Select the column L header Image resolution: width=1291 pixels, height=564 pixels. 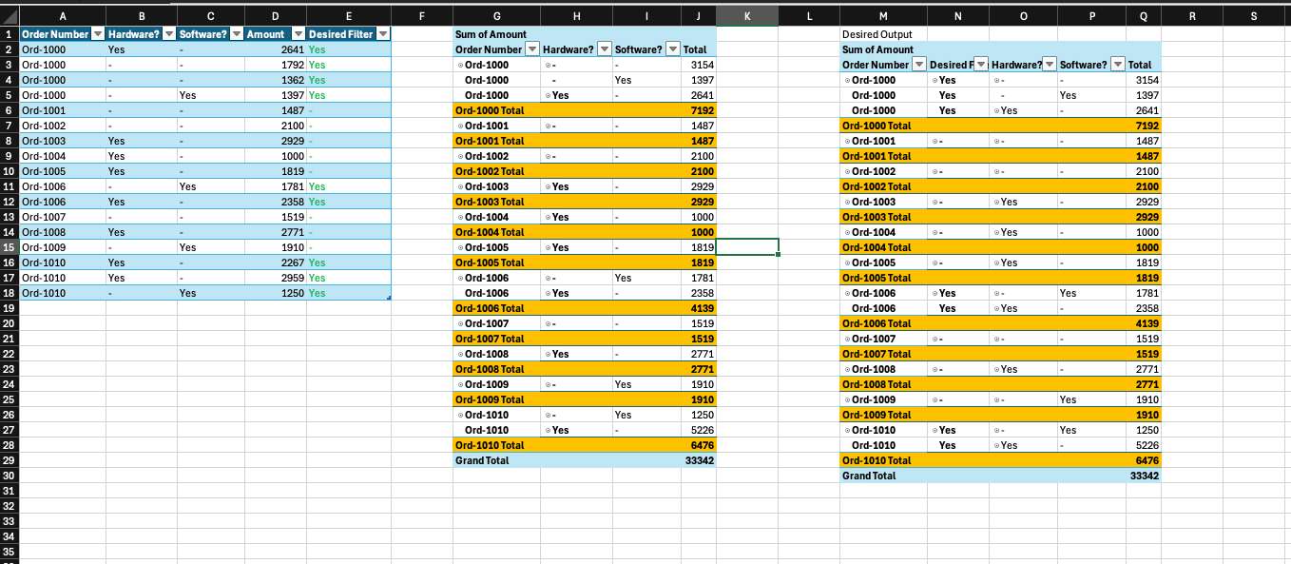pyautogui.click(x=809, y=16)
